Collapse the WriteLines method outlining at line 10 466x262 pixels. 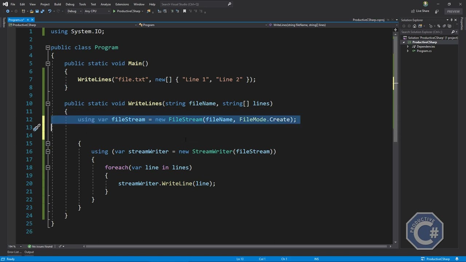click(x=48, y=103)
